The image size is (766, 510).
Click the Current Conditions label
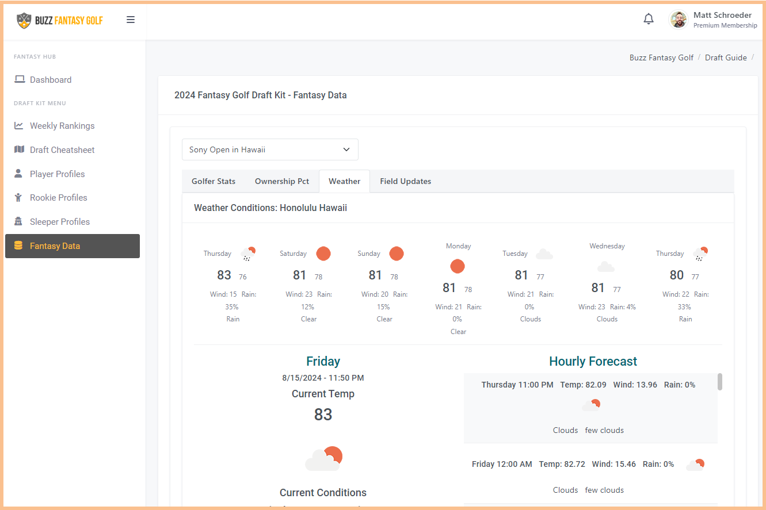[x=323, y=493]
